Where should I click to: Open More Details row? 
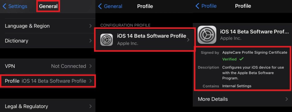242,99
